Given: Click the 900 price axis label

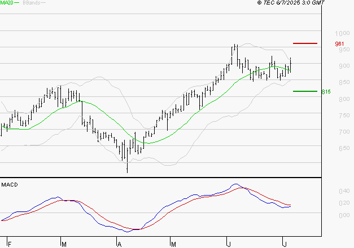Looking at the screenshot, I should pyautogui.click(x=344, y=66).
